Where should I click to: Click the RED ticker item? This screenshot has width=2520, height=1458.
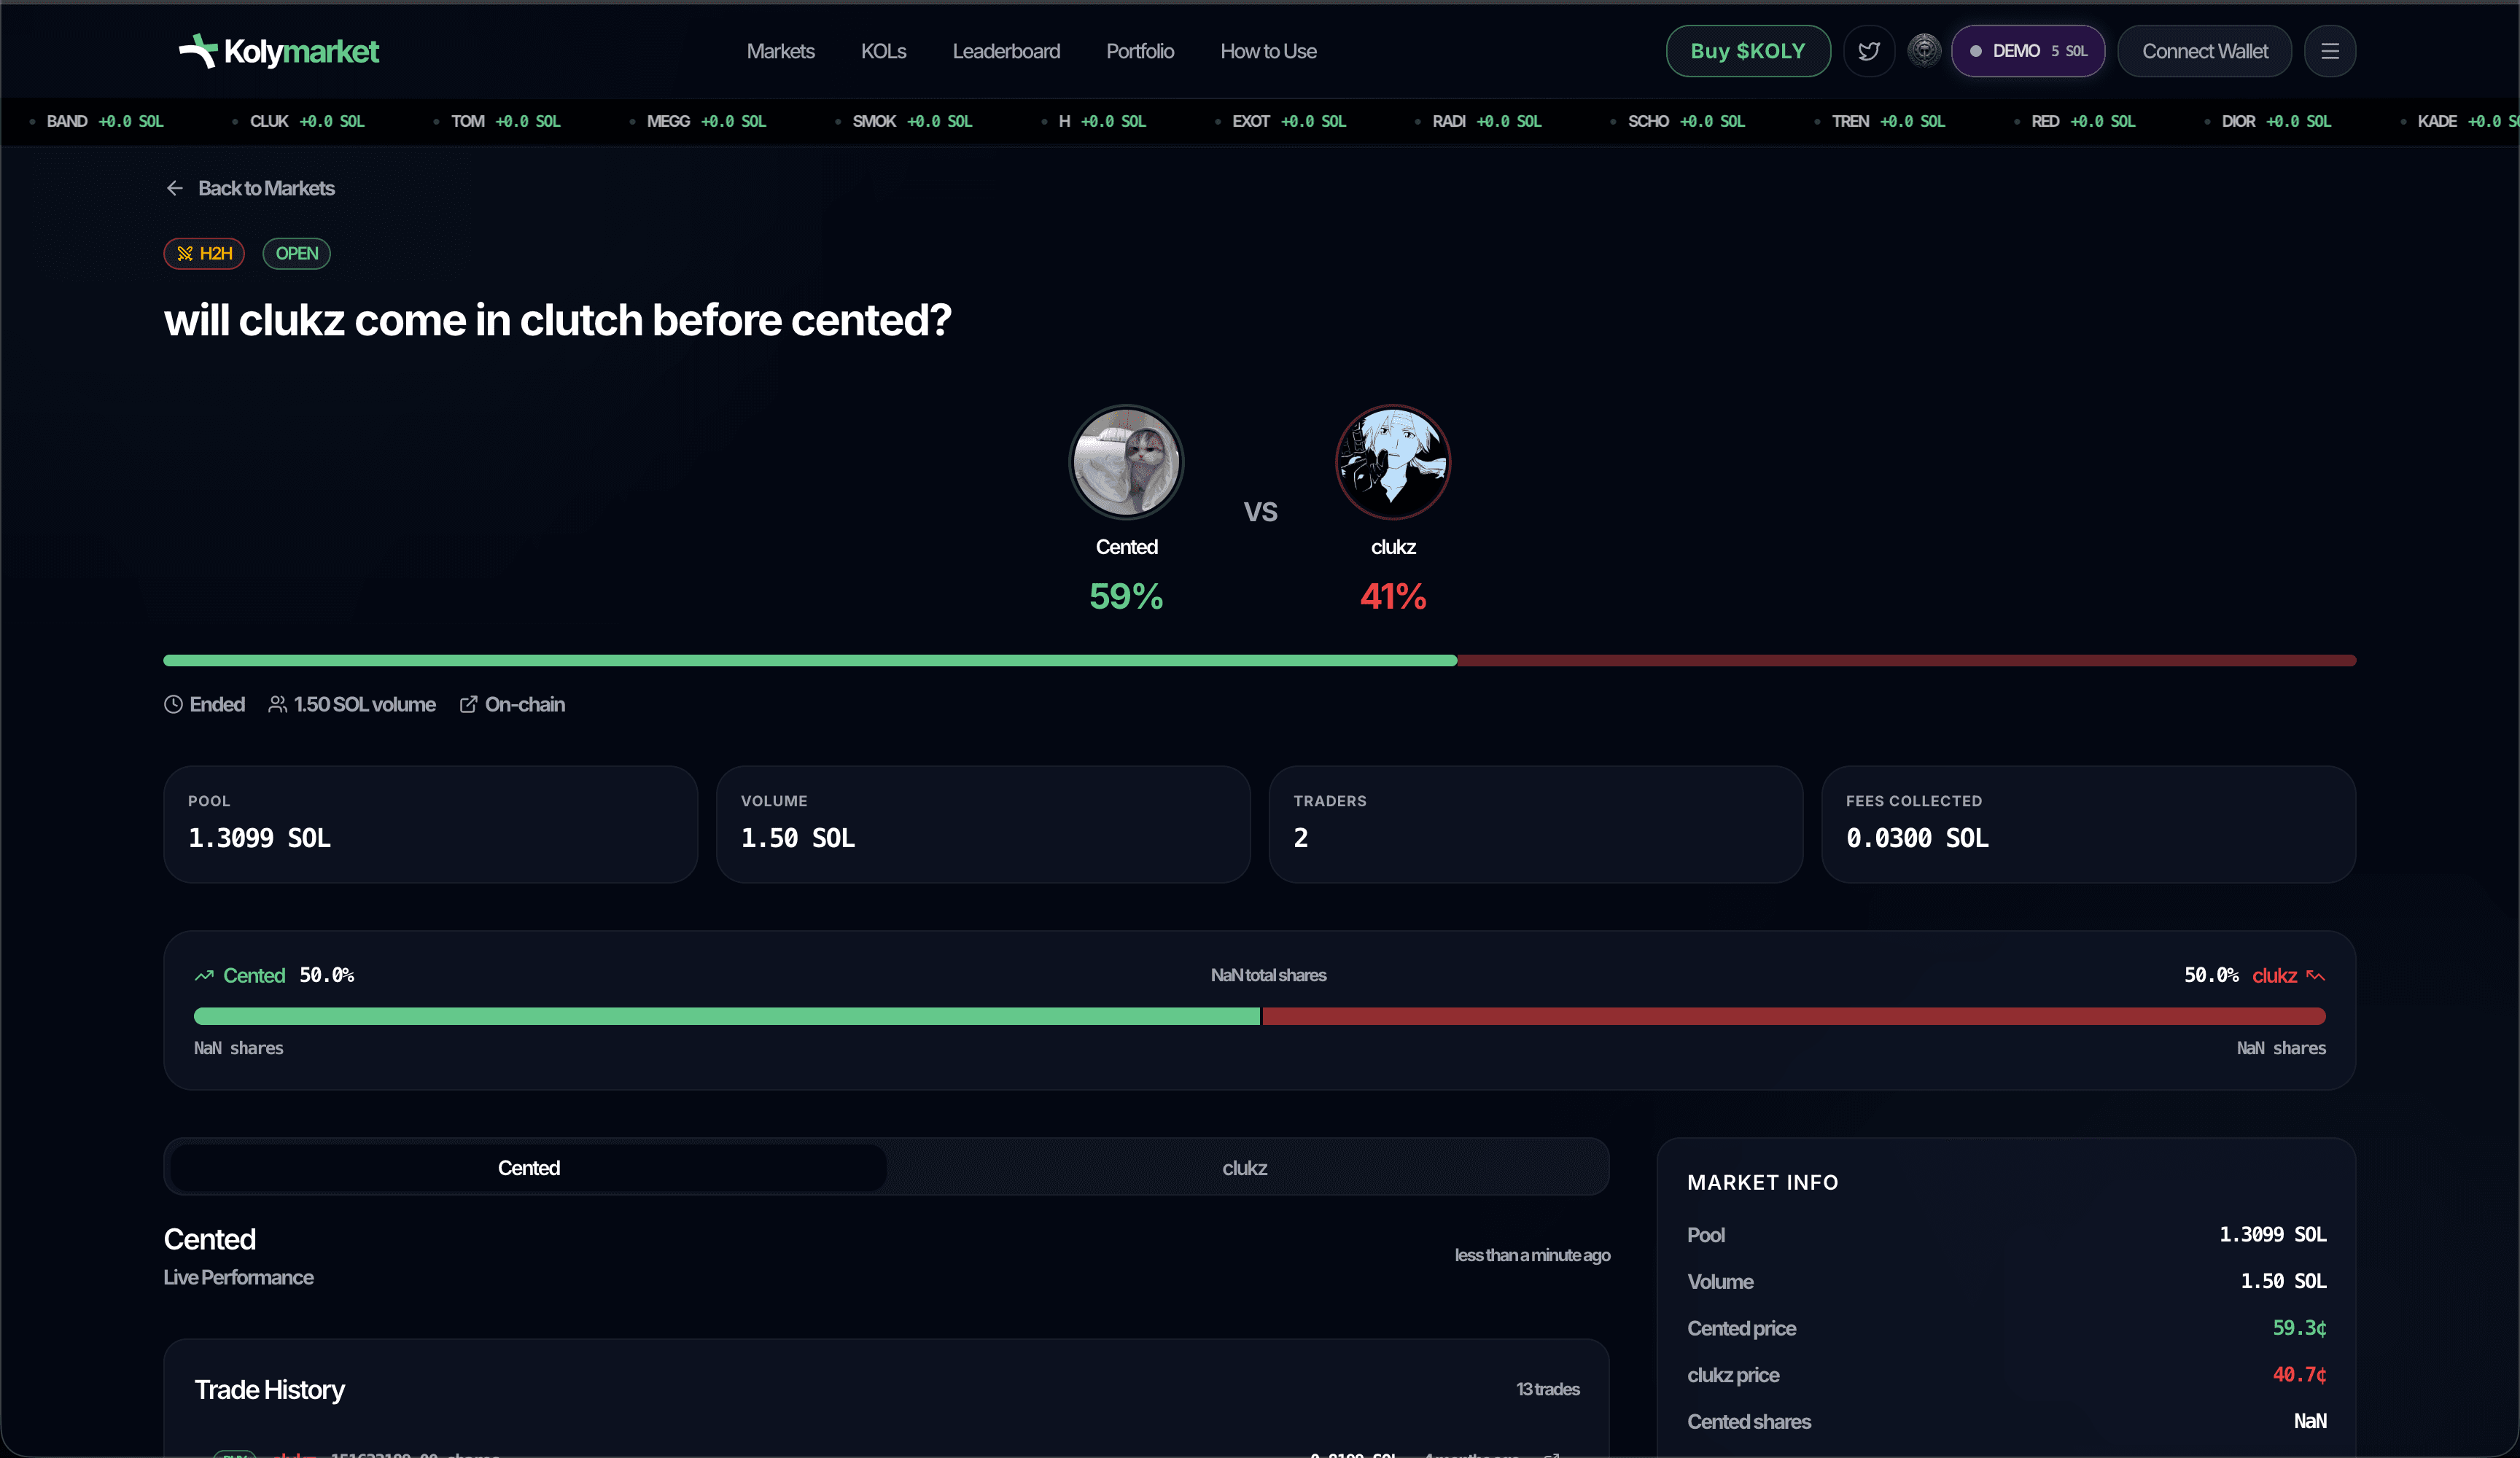pyautogui.click(x=2075, y=121)
